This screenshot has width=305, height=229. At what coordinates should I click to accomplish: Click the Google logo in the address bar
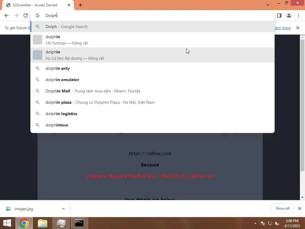38,16
